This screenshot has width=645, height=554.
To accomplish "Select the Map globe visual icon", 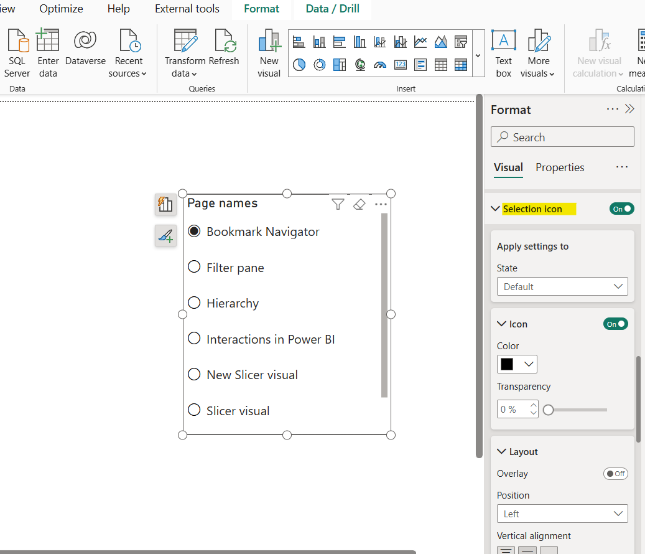I will pyautogui.click(x=360, y=64).
